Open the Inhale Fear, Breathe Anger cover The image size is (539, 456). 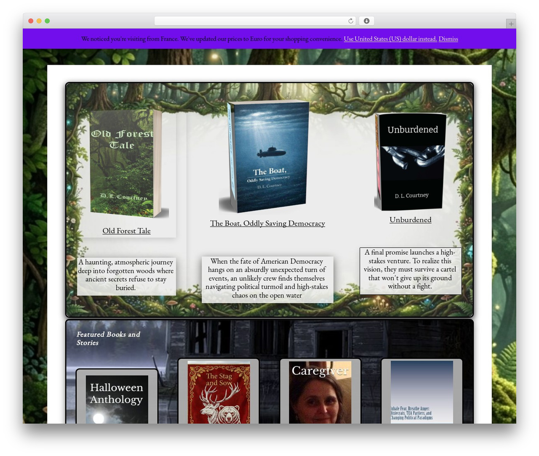422,392
